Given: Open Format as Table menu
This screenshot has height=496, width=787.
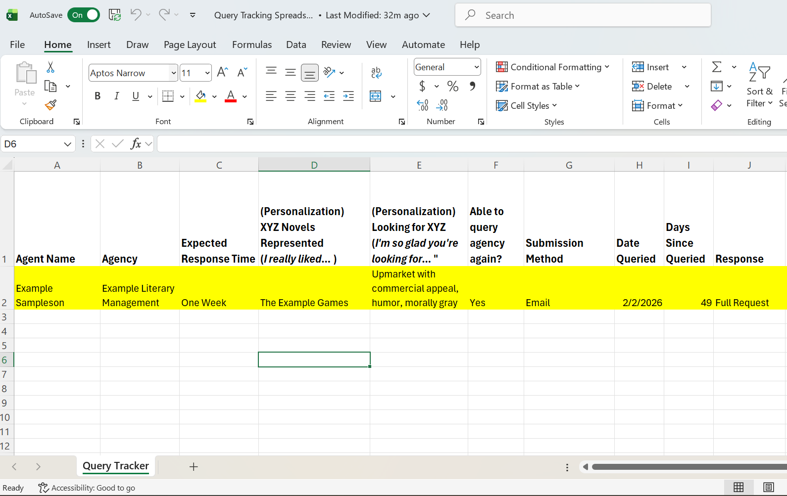Looking at the screenshot, I should [x=538, y=86].
